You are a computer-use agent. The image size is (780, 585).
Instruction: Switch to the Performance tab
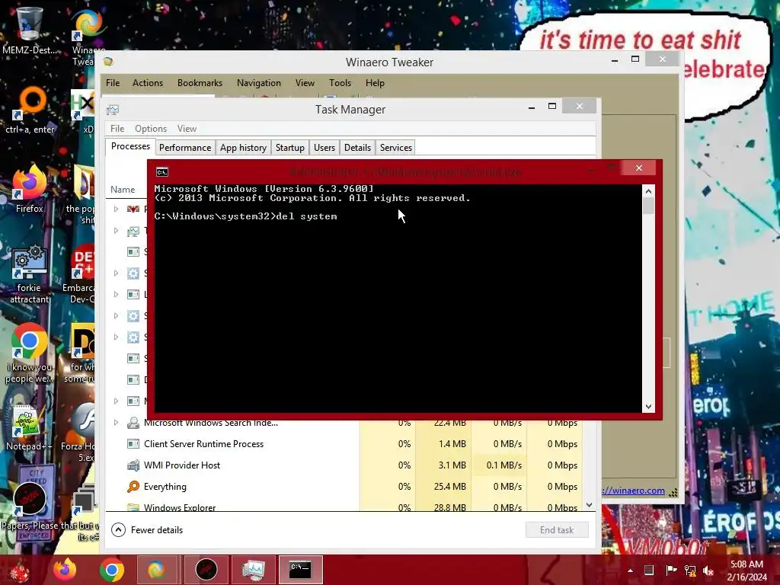[185, 148]
